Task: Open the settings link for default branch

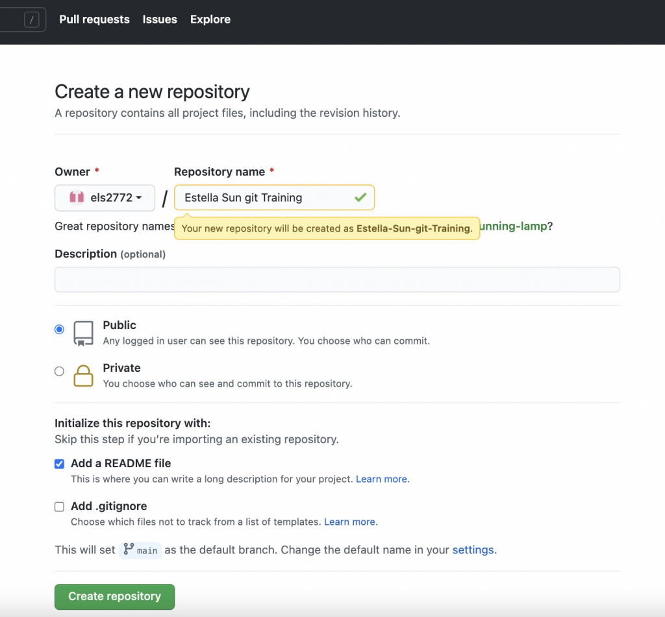Action: click(x=473, y=550)
